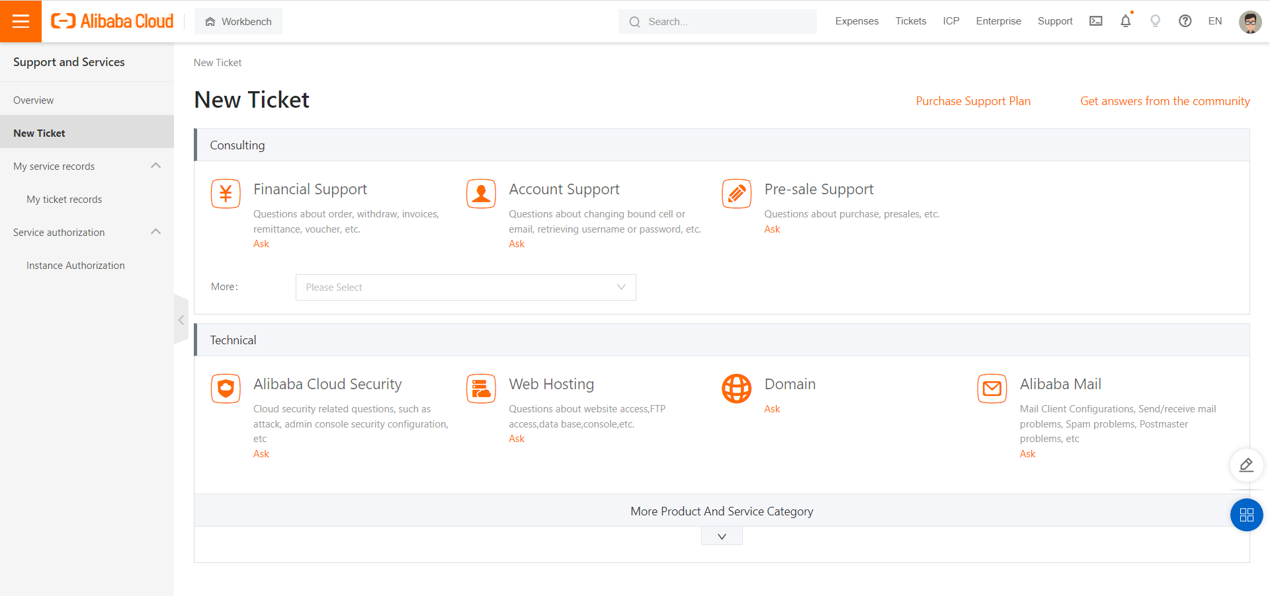
Task: Click the Pre-sale Support pencil icon
Action: pyautogui.click(x=736, y=194)
